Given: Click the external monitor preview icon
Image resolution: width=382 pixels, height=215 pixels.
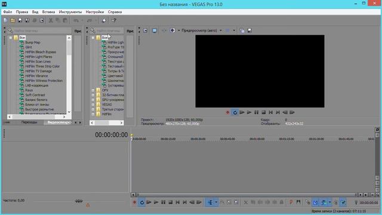Looking at the screenshot, I should click(155, 30).
